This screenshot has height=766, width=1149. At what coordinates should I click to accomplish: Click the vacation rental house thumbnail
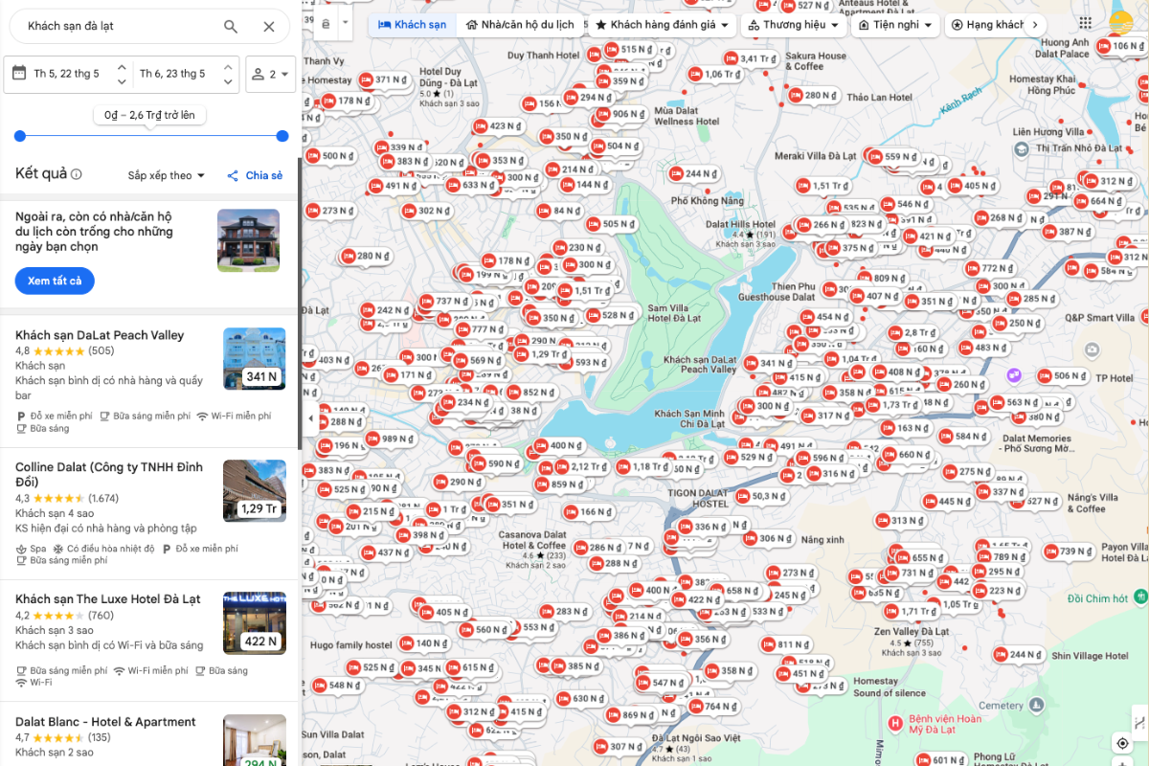(249, 240)
